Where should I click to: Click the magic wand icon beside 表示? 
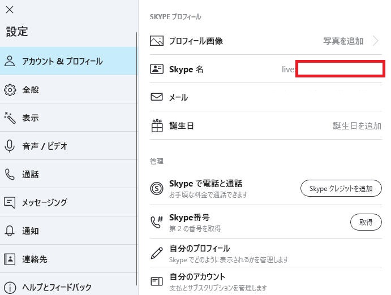(10, 118)
